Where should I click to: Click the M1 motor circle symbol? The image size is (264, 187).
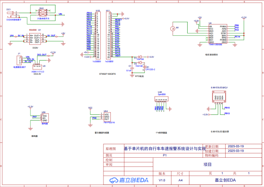point(173,29)
